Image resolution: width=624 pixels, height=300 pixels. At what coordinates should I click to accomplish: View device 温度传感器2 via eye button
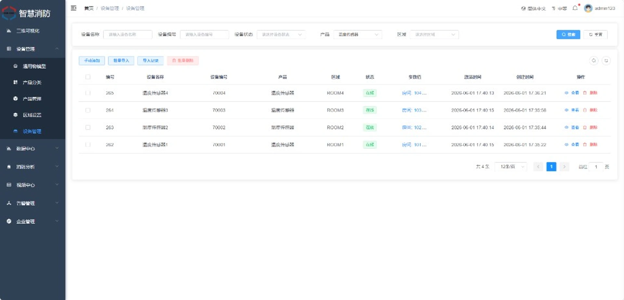click(572, 127)
